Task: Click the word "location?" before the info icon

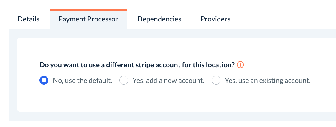Action: click(220, 65)
